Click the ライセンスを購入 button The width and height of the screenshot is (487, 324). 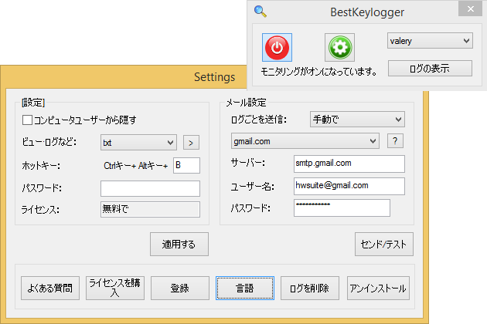pos(115,289)
